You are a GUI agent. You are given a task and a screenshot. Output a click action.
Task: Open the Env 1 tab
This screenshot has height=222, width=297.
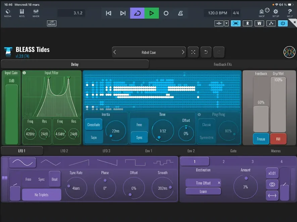[149, 151]
